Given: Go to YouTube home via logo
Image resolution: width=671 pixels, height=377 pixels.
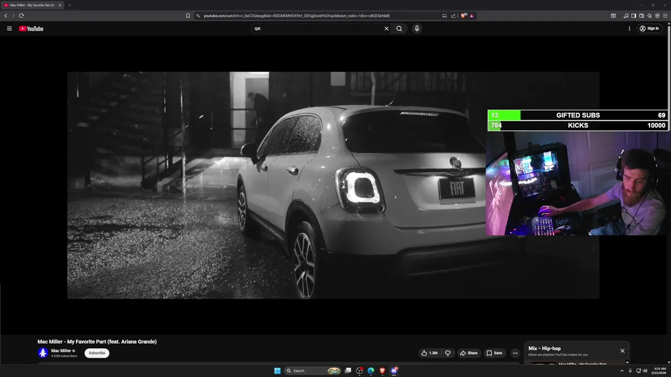Looking at the screenshot, I should [31, 29].
